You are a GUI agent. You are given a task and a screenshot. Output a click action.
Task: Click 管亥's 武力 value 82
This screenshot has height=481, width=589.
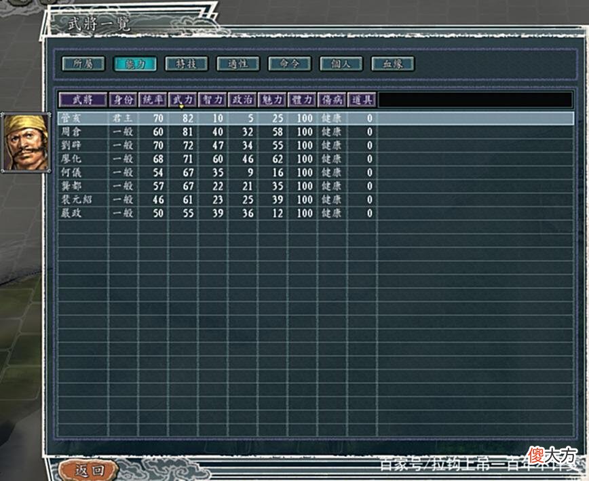188,118
